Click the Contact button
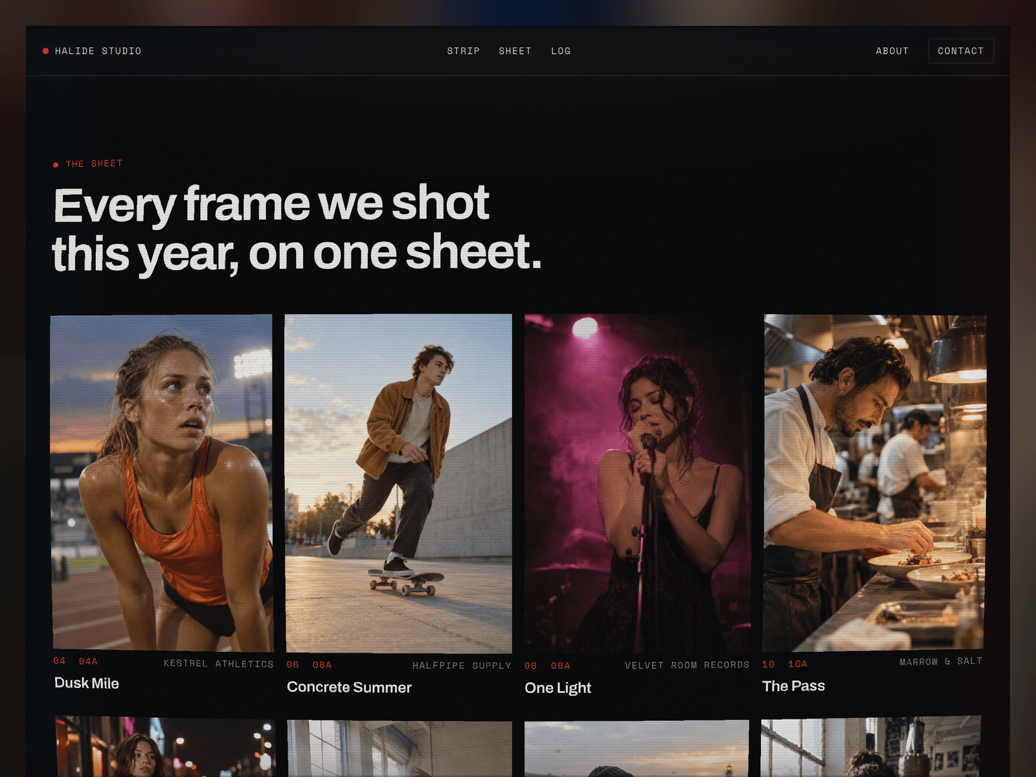The height and width of the screenshot is (777, 1036). click(x=961, y=51)
